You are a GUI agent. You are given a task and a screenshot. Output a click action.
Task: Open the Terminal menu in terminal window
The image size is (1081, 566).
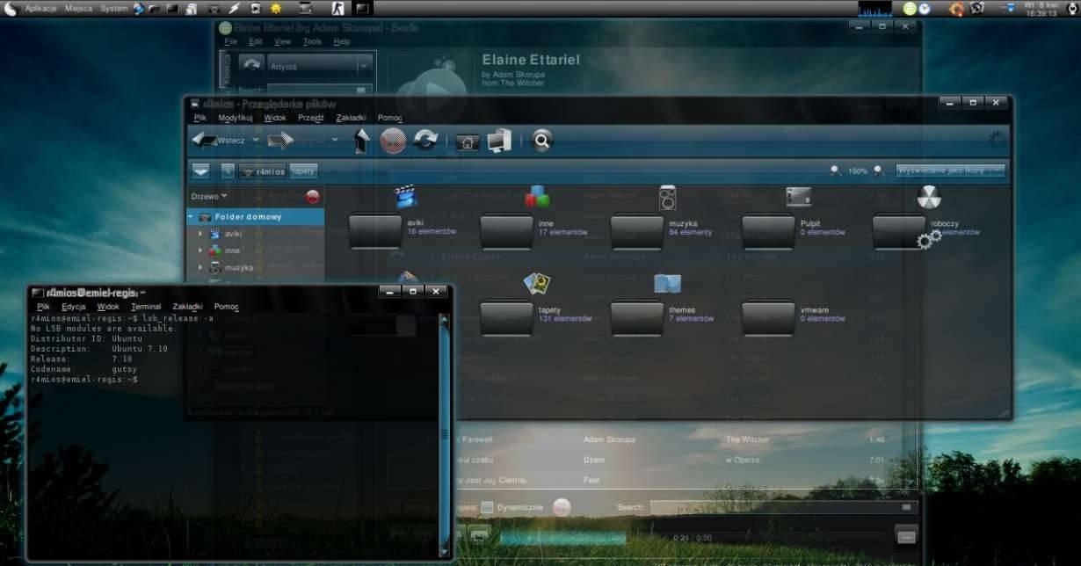[x=146, y=307]
